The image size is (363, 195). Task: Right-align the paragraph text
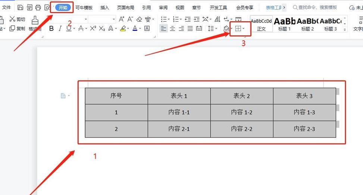coord(181,28)
